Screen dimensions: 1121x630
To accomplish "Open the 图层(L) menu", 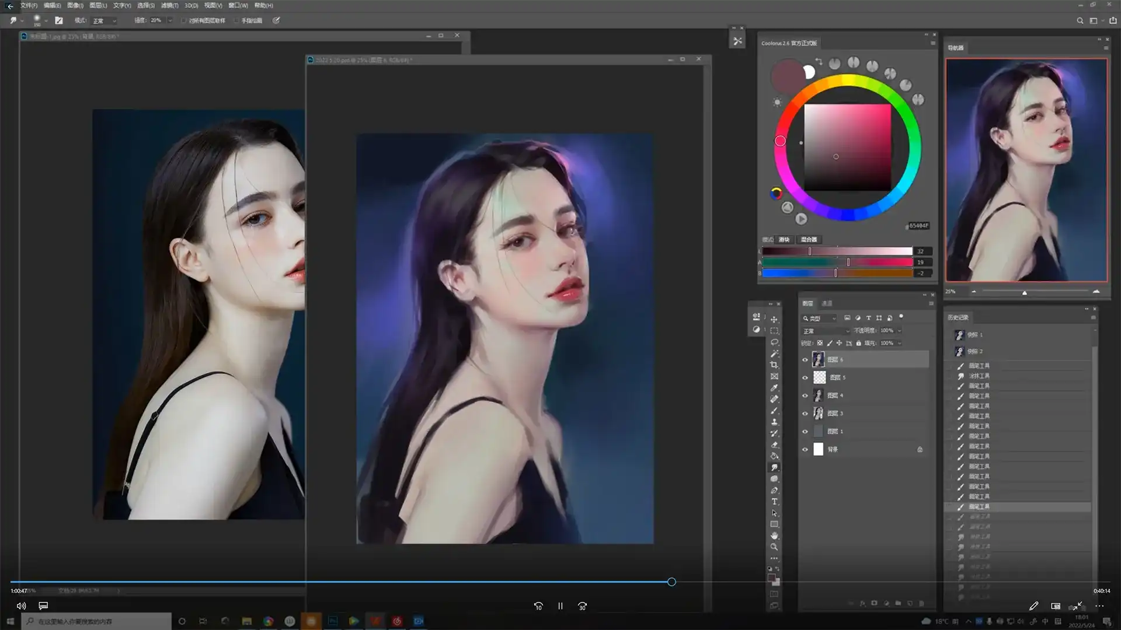I will 98,5.
